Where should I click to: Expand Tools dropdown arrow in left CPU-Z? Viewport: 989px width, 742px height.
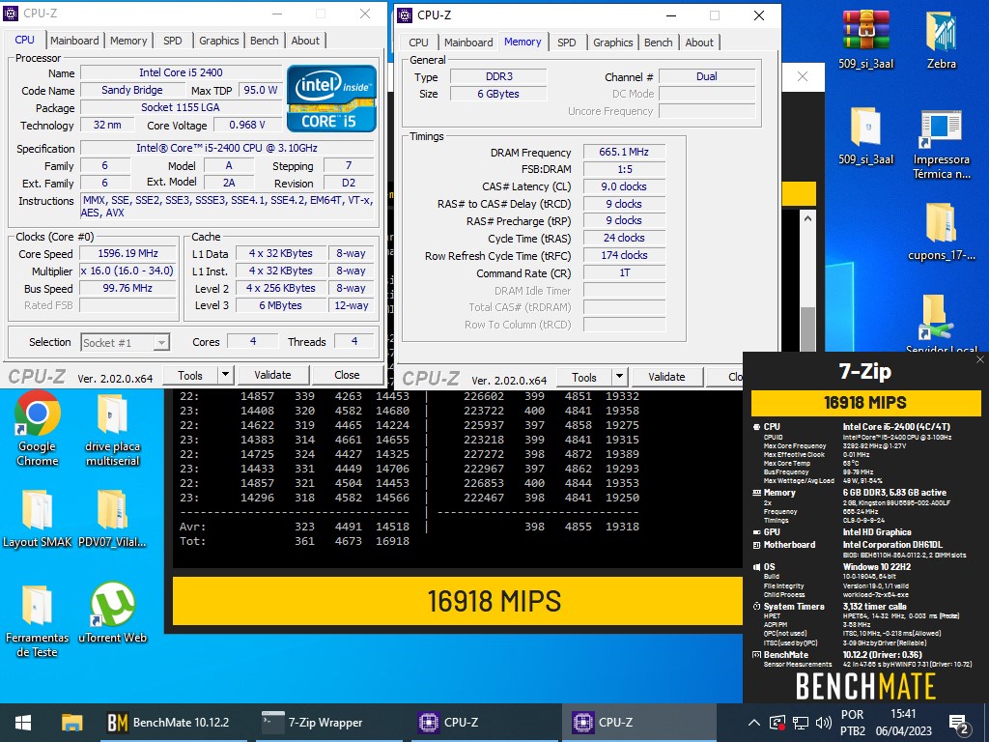pyautogui.click(x=226, y=376)
